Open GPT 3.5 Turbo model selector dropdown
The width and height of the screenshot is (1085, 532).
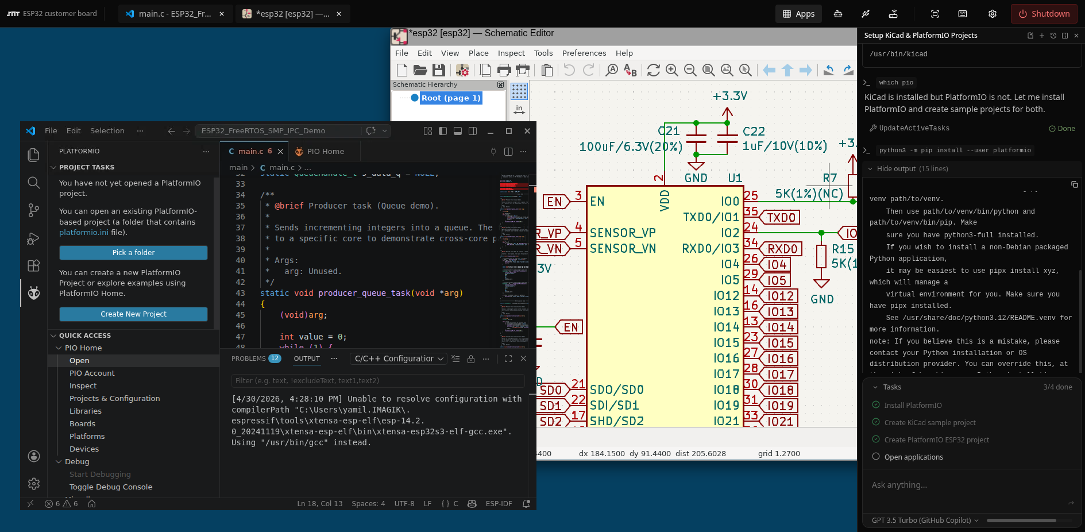click(x=925, y=521)
